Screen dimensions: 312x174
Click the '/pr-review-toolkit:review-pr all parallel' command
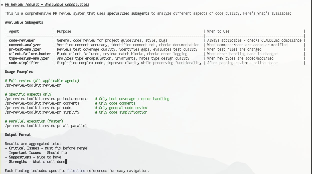click(46, 126)
